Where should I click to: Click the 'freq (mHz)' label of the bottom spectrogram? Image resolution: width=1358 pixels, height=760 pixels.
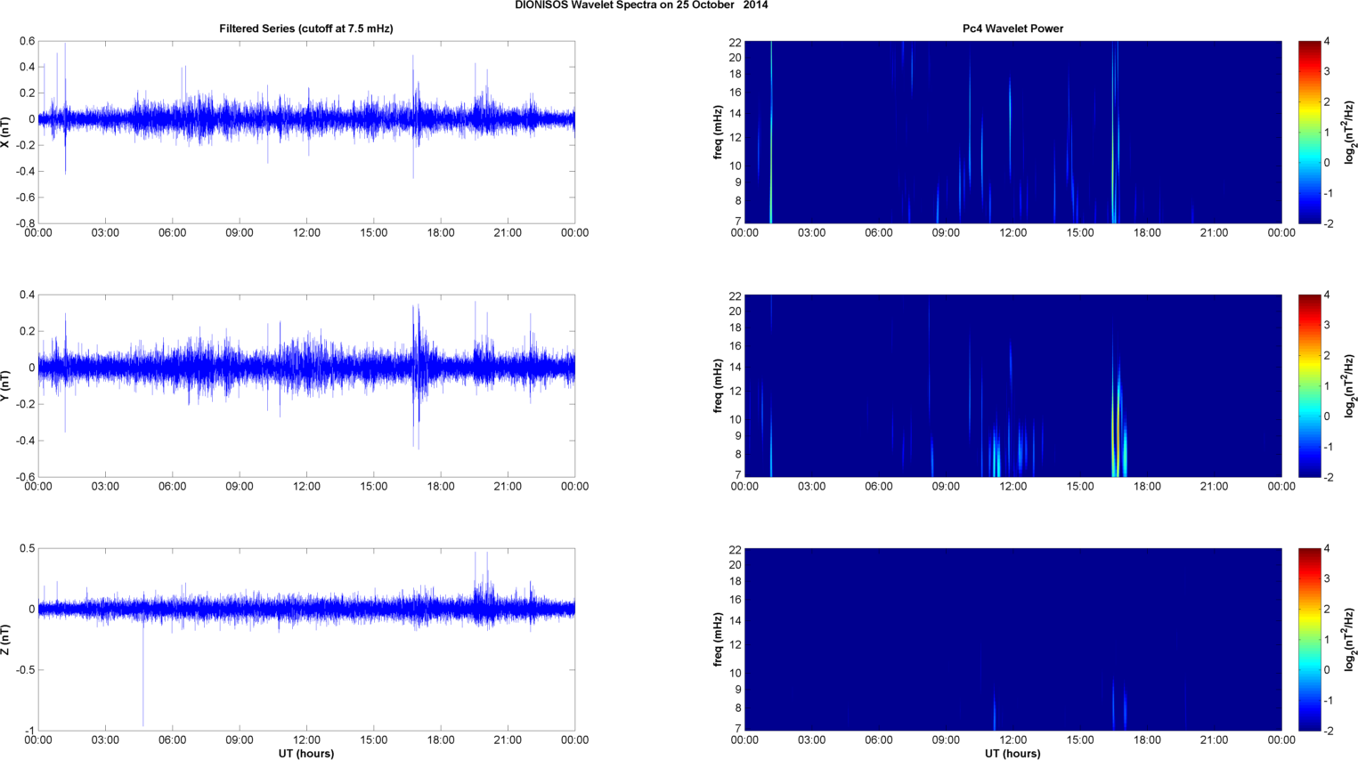(718, 639)
